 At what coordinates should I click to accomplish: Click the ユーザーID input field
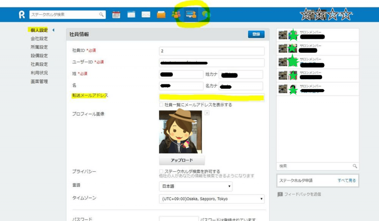[212, 63]
